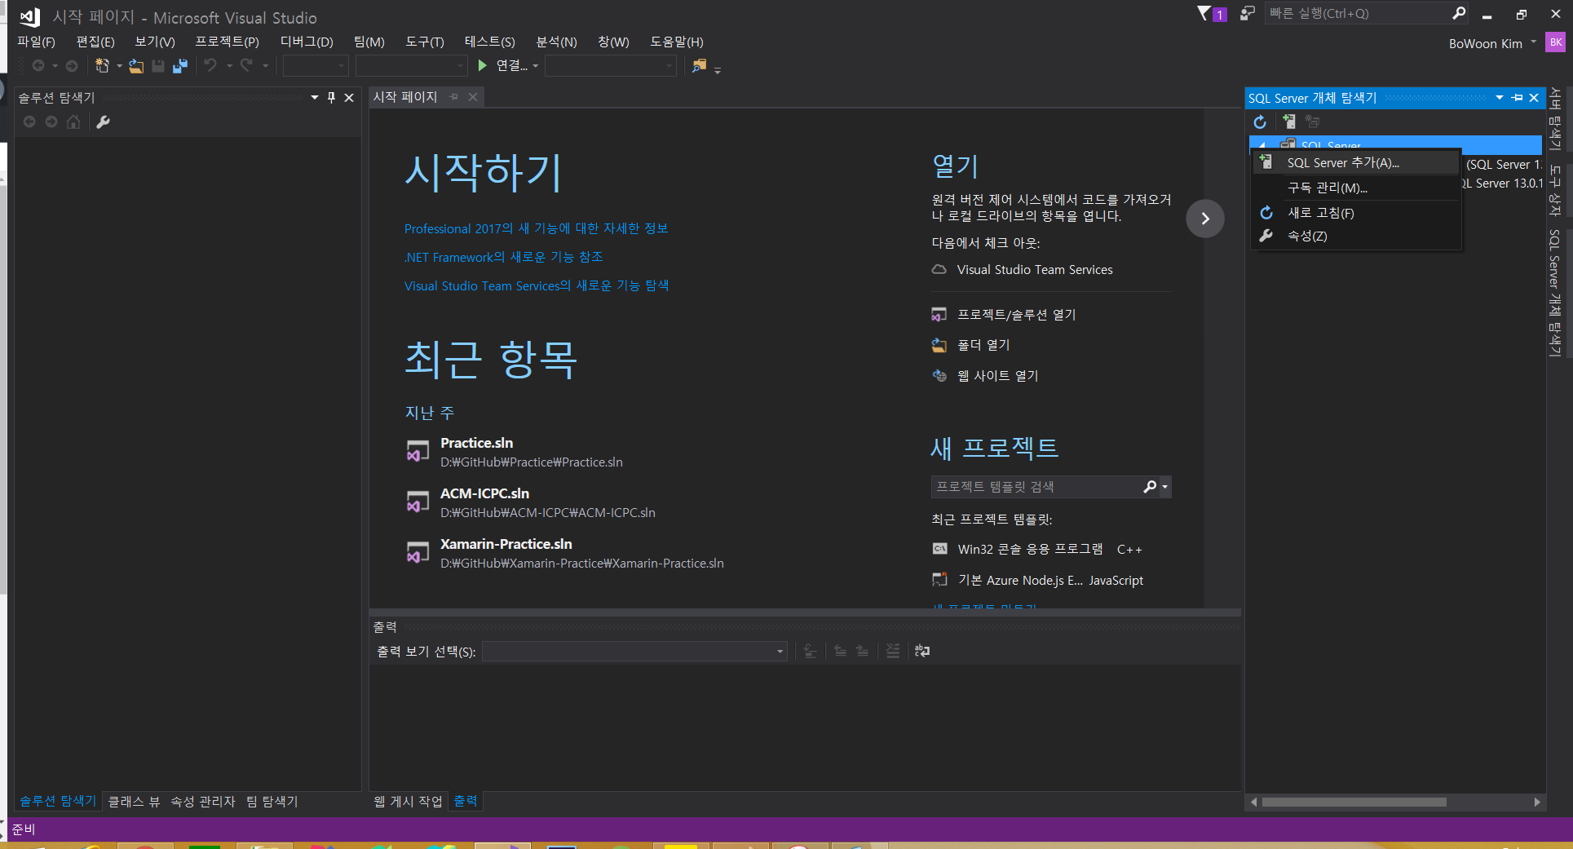1573x849 pixels.
Task: Click 웹 사이트 열기 link
Action: click(x=997, y=375)
